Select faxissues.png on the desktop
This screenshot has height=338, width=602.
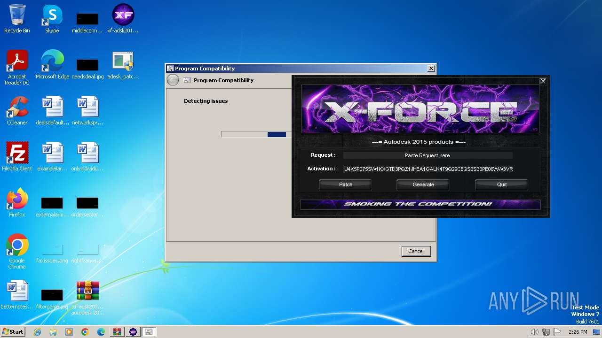pos(52,253)
